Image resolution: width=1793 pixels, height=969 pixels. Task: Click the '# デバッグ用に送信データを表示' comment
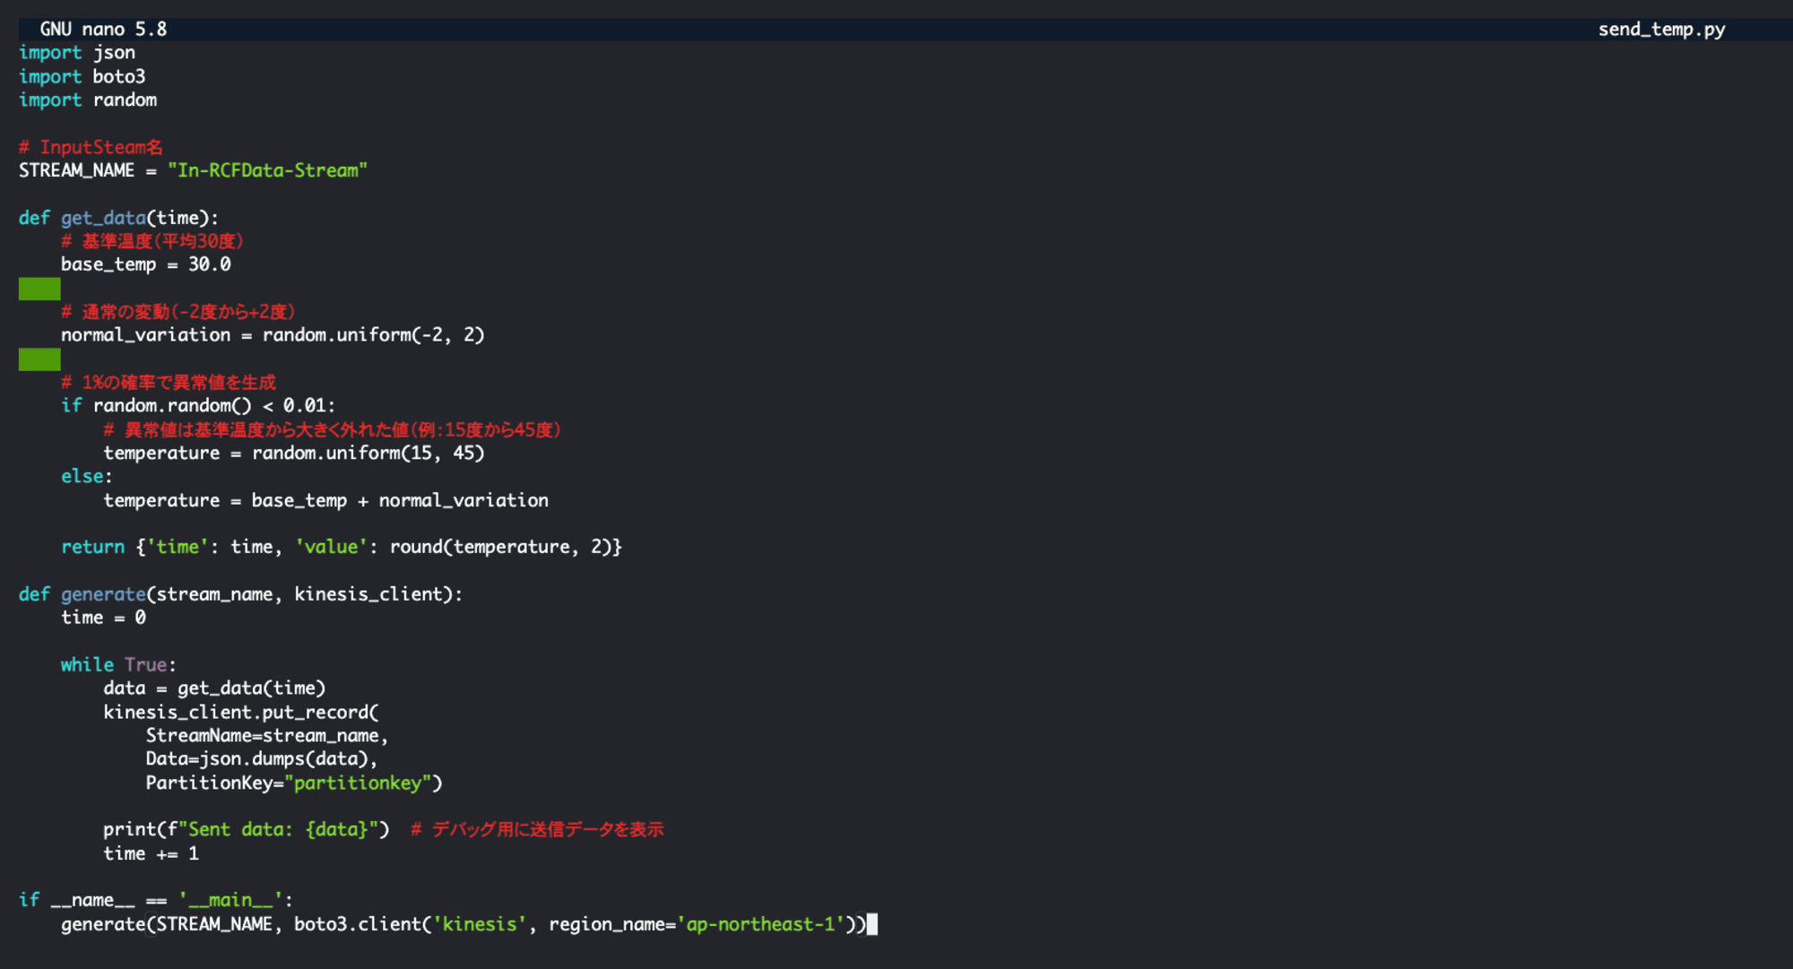point(537,830)
